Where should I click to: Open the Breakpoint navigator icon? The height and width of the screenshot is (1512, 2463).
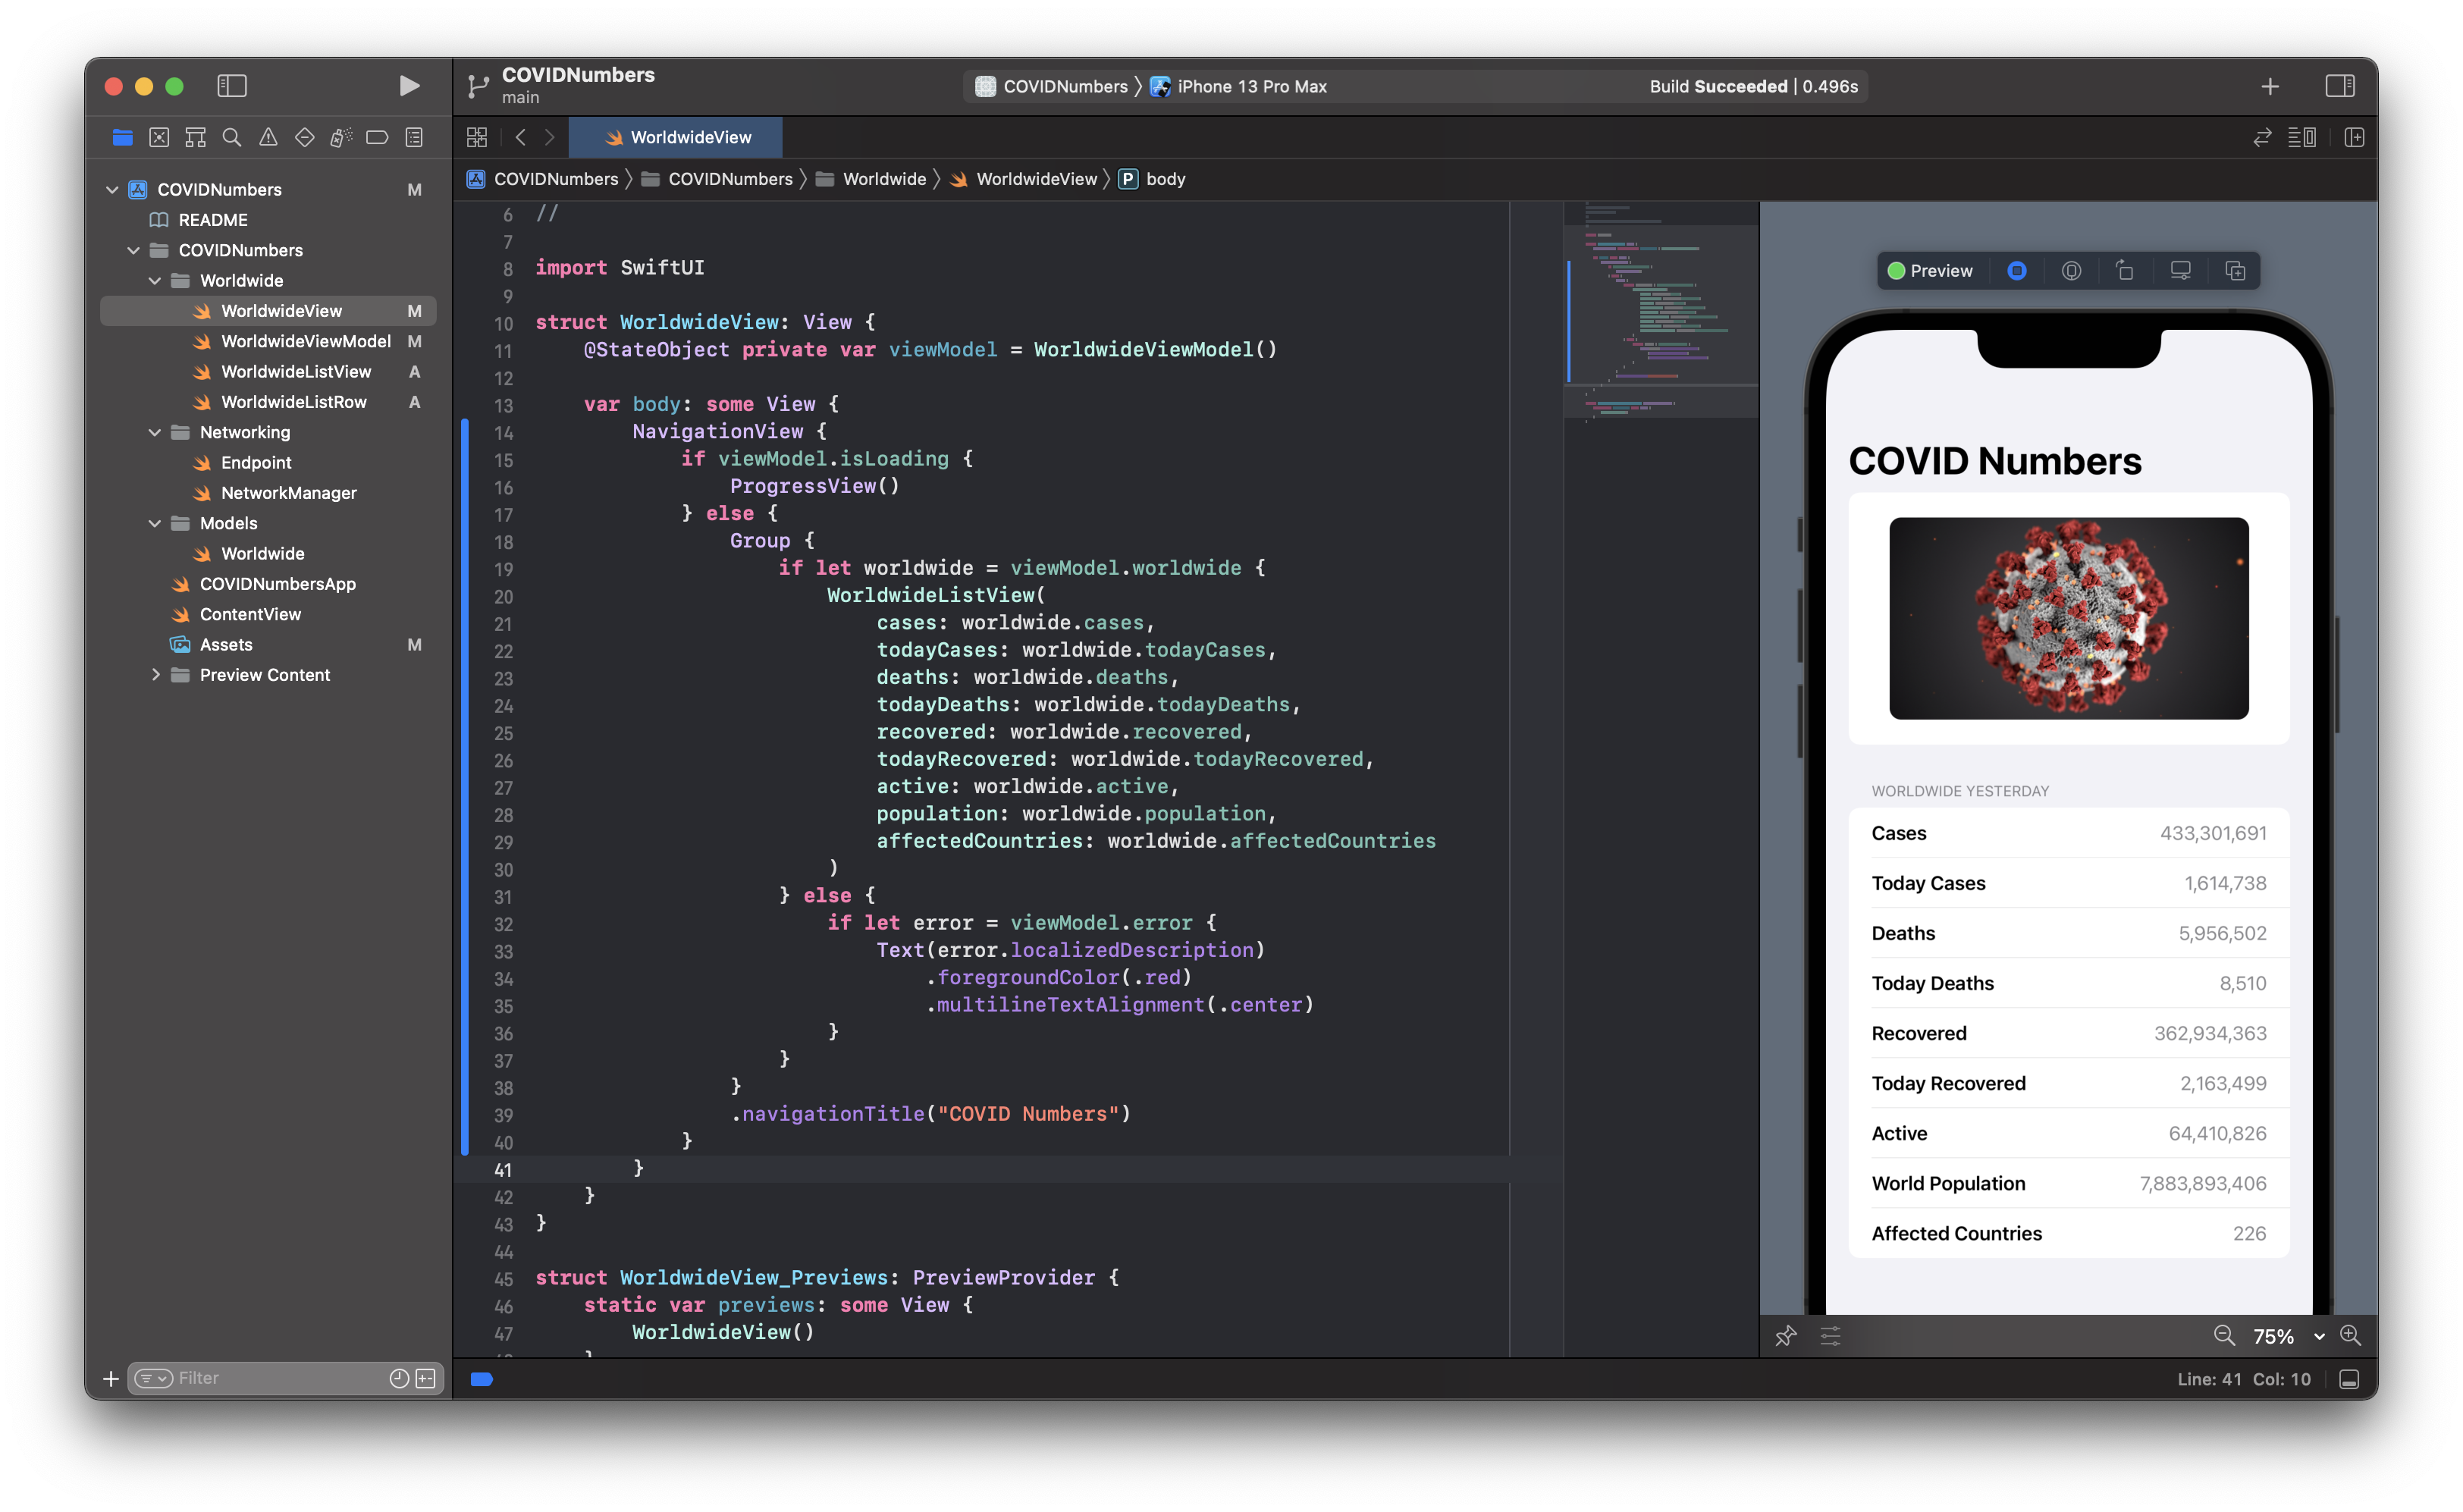(377, 138)
